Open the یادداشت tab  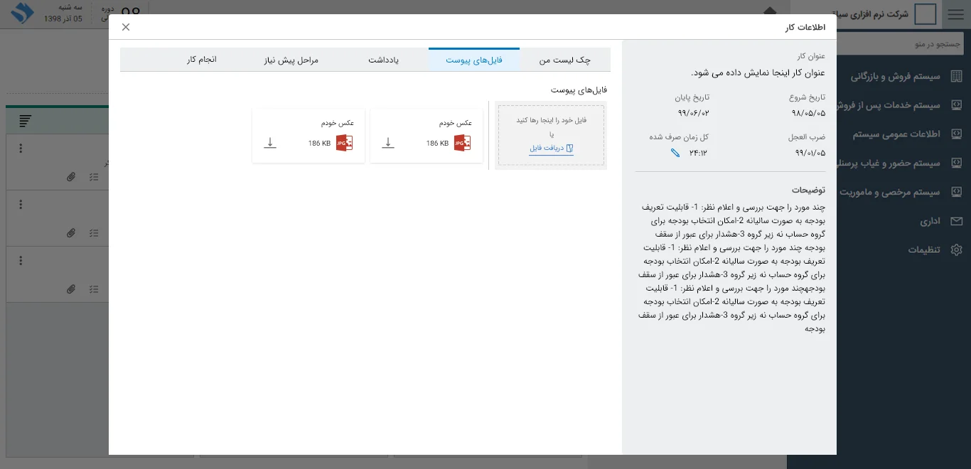383,60
